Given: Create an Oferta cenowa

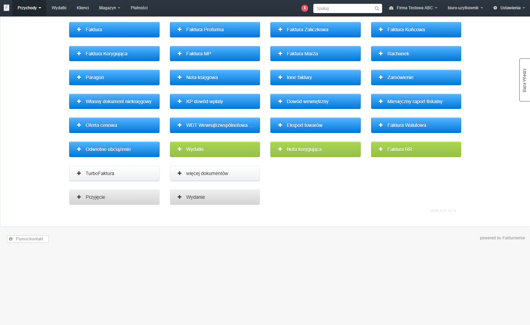Looking at the screenshot, I should (114, 125).
